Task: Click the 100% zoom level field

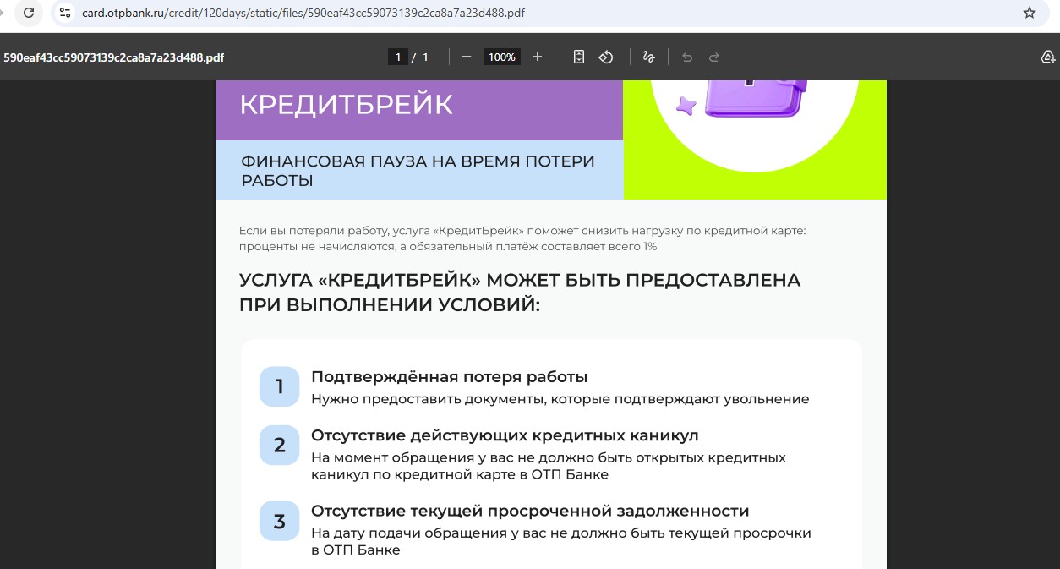Action: (501, 57)
